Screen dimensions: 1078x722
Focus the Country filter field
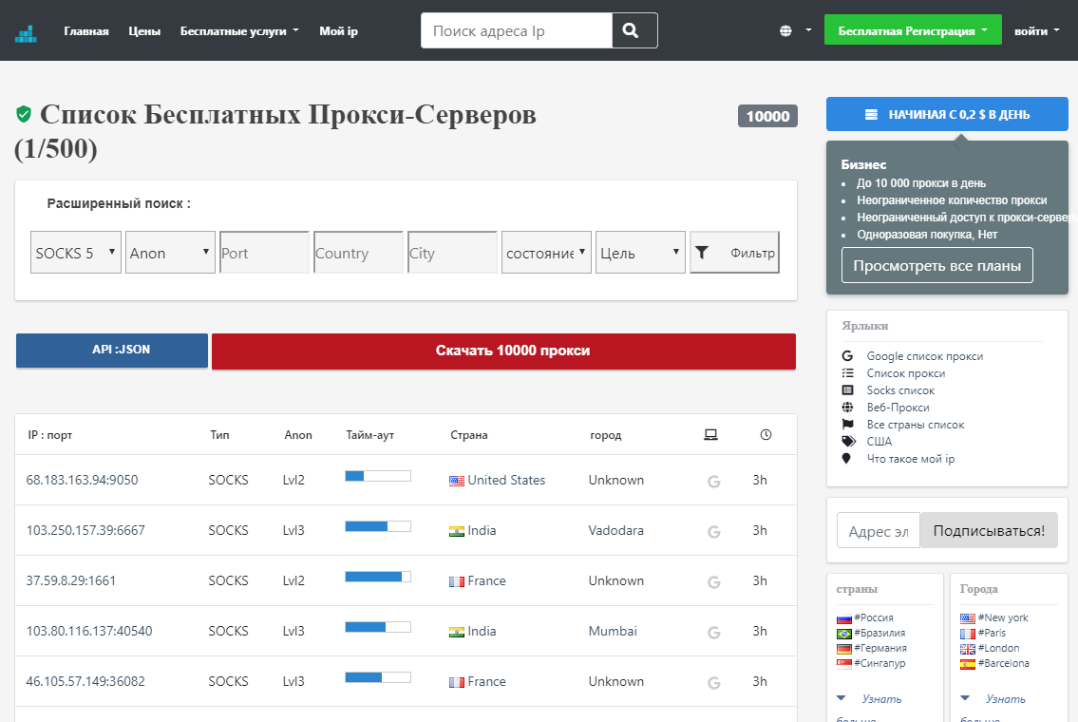click(358, 253)
